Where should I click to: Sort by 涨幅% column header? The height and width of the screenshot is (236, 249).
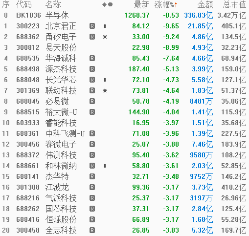[166, 4]
